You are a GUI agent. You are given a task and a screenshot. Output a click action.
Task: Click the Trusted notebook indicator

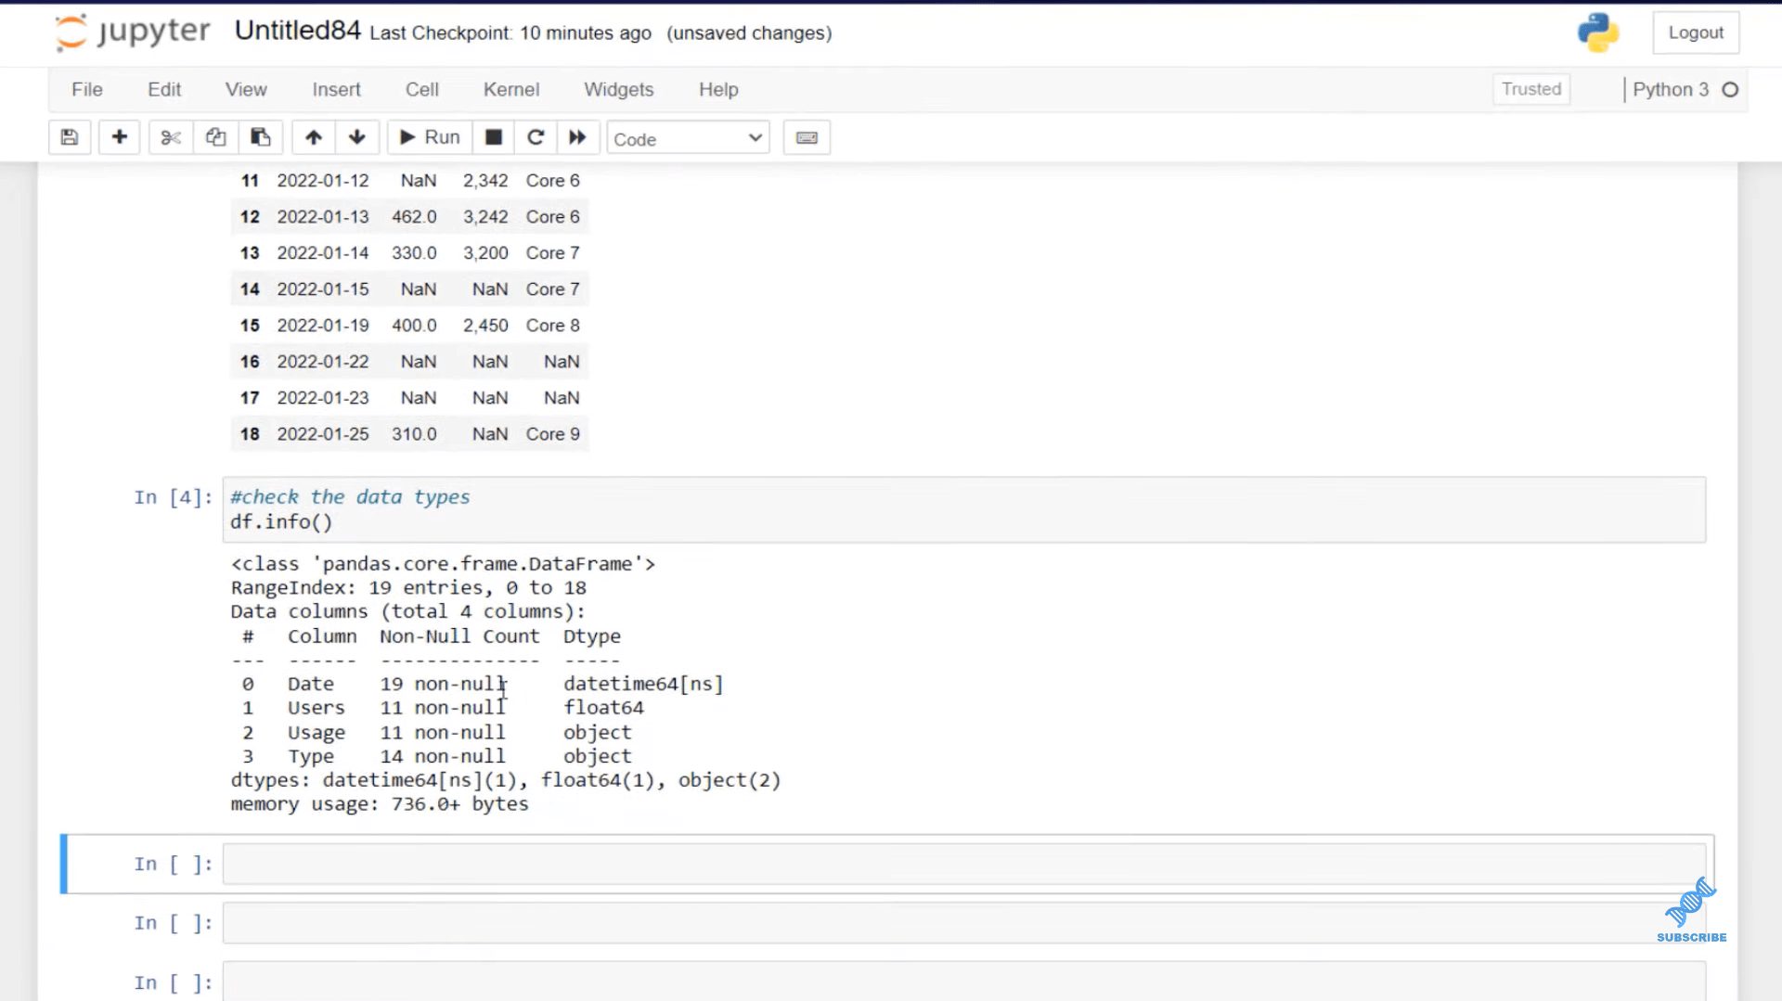pos(1531,89)
